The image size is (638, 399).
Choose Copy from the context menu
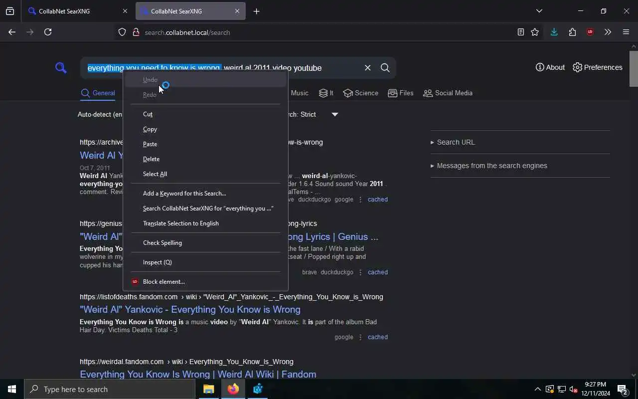(205, 129)
